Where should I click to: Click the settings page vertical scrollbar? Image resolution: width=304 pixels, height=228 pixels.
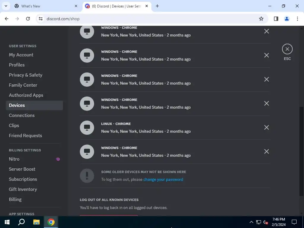[301, 151]
